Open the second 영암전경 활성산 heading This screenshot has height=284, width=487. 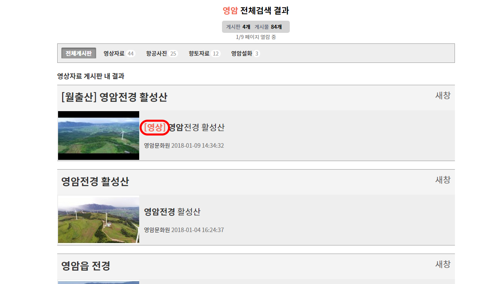point(95,182)
